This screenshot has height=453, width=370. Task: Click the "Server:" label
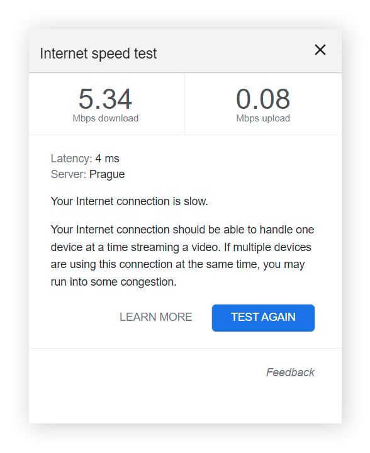pyautogui.click(x=68, y=174)
